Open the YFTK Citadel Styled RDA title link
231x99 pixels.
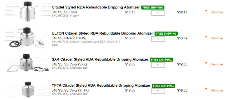point(101,86)
